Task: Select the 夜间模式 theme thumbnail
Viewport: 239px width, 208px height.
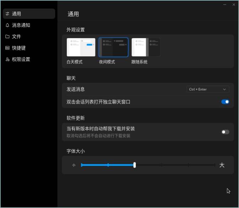Action: 113,47
